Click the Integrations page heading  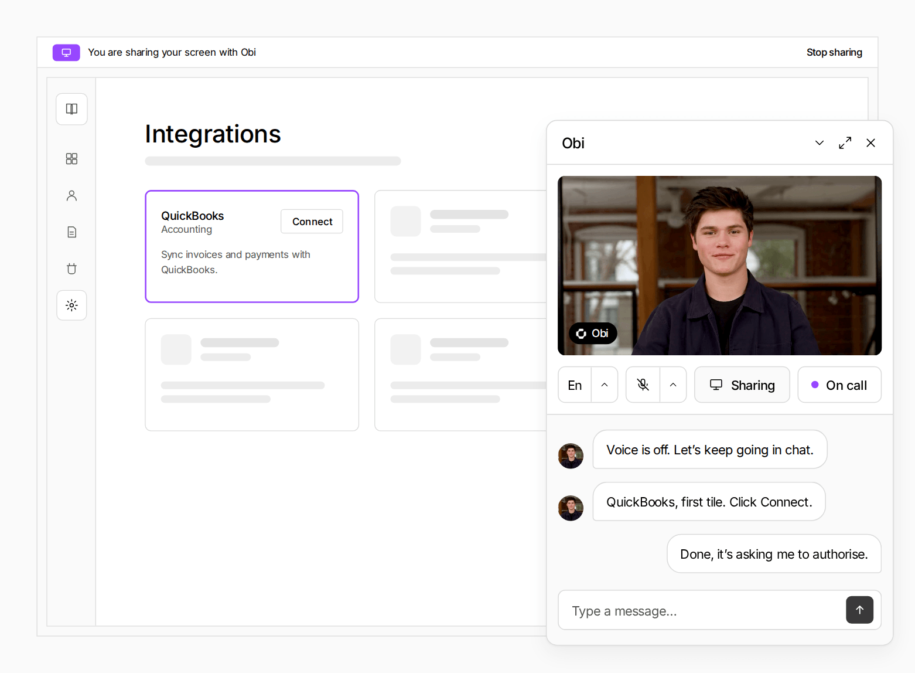(213, 134)
